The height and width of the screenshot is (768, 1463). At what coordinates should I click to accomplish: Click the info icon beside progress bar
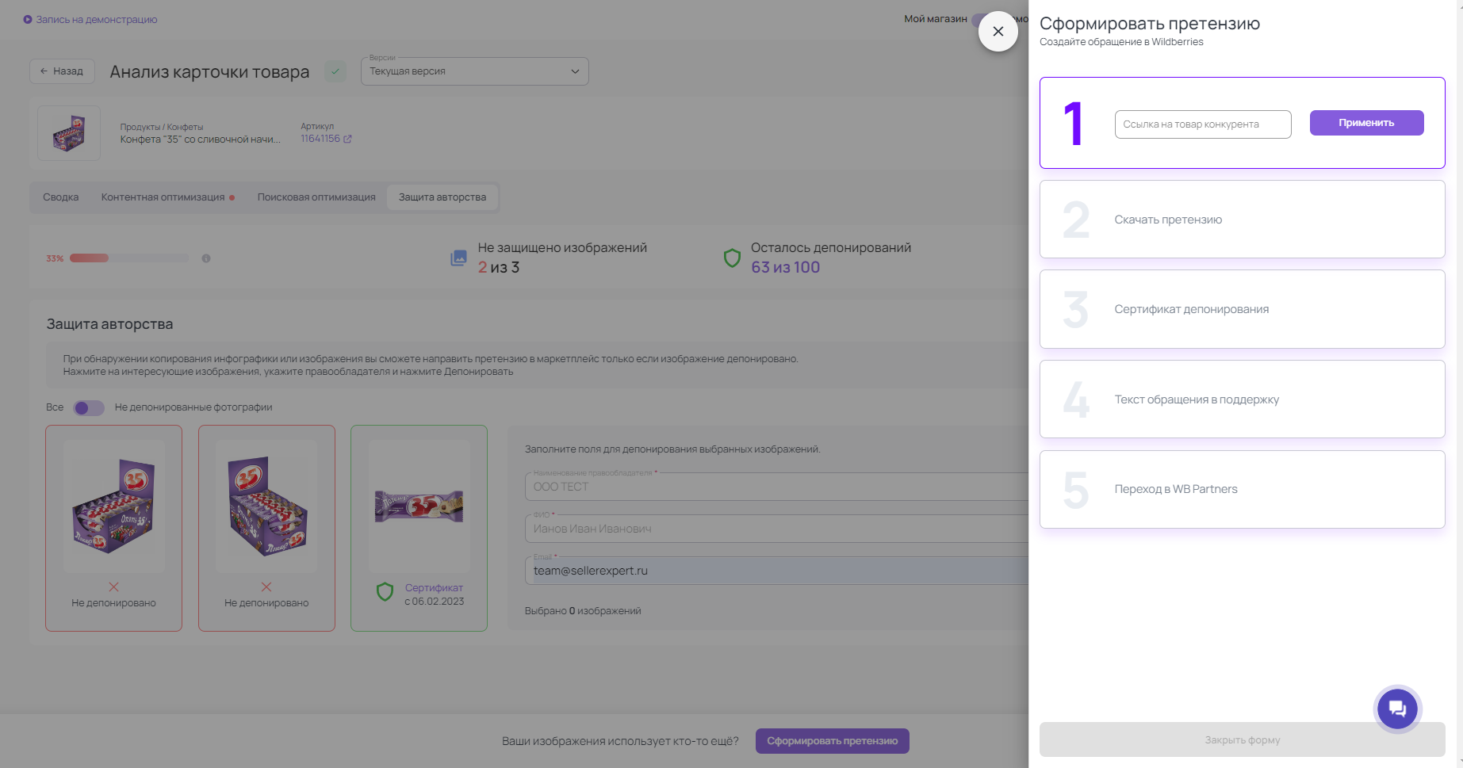tap(206, 258)
